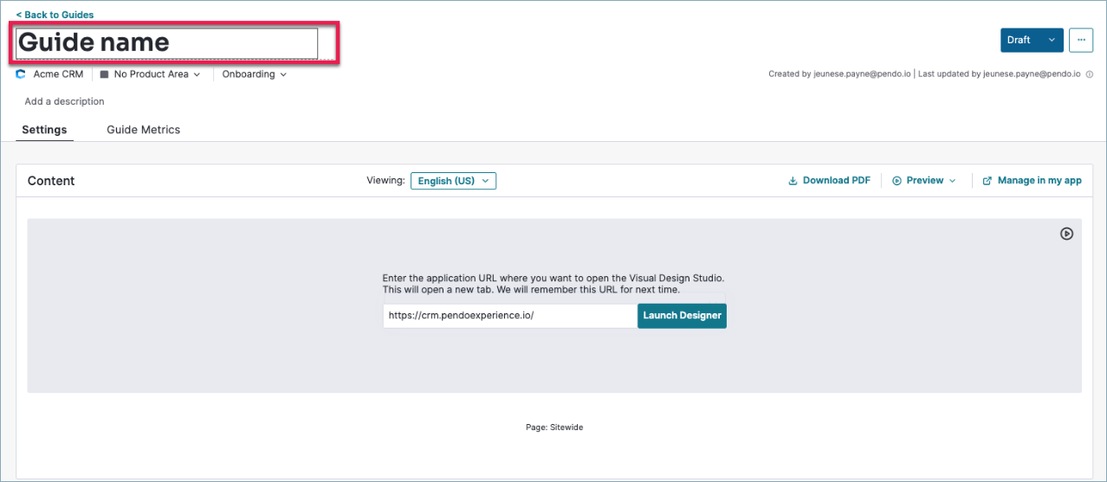Image resolution: width=1107 pixels, height=482 pixels.
Task: Select the Settings tab
Action: (x=44, y=130)
